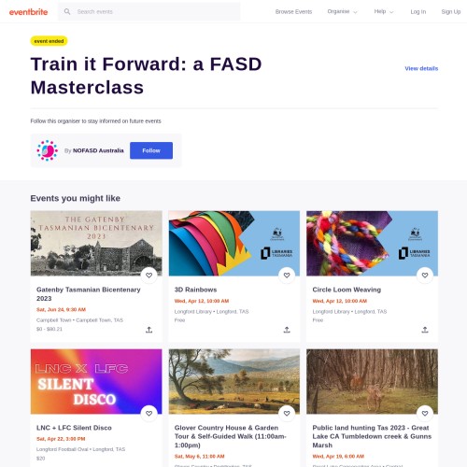Favorite the Circle Loom Weaving event

(x=425, y=276)
